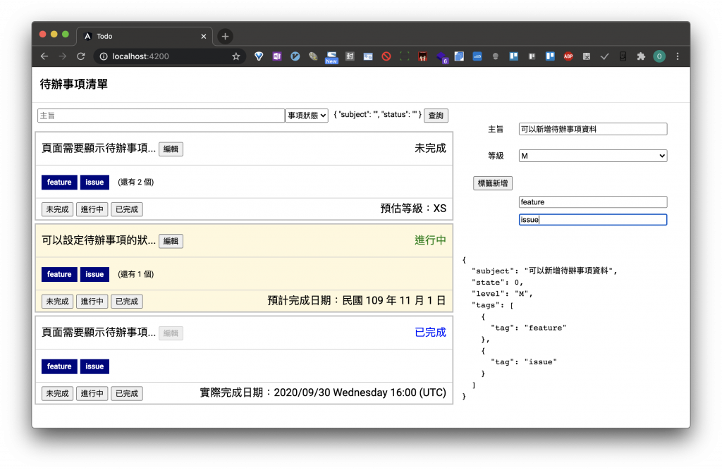The height and width of the screenshot is (470, 722).
Task: Open the 事項狀態 status filter dropdown
Action: (307, 115)
